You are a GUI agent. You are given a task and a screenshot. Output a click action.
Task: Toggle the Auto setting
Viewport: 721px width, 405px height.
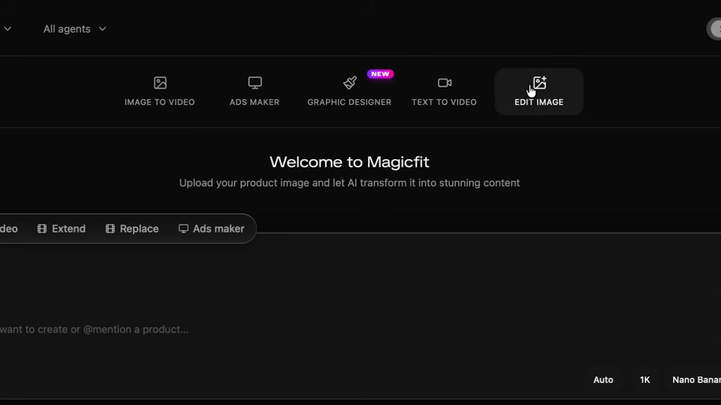[603, 379]
